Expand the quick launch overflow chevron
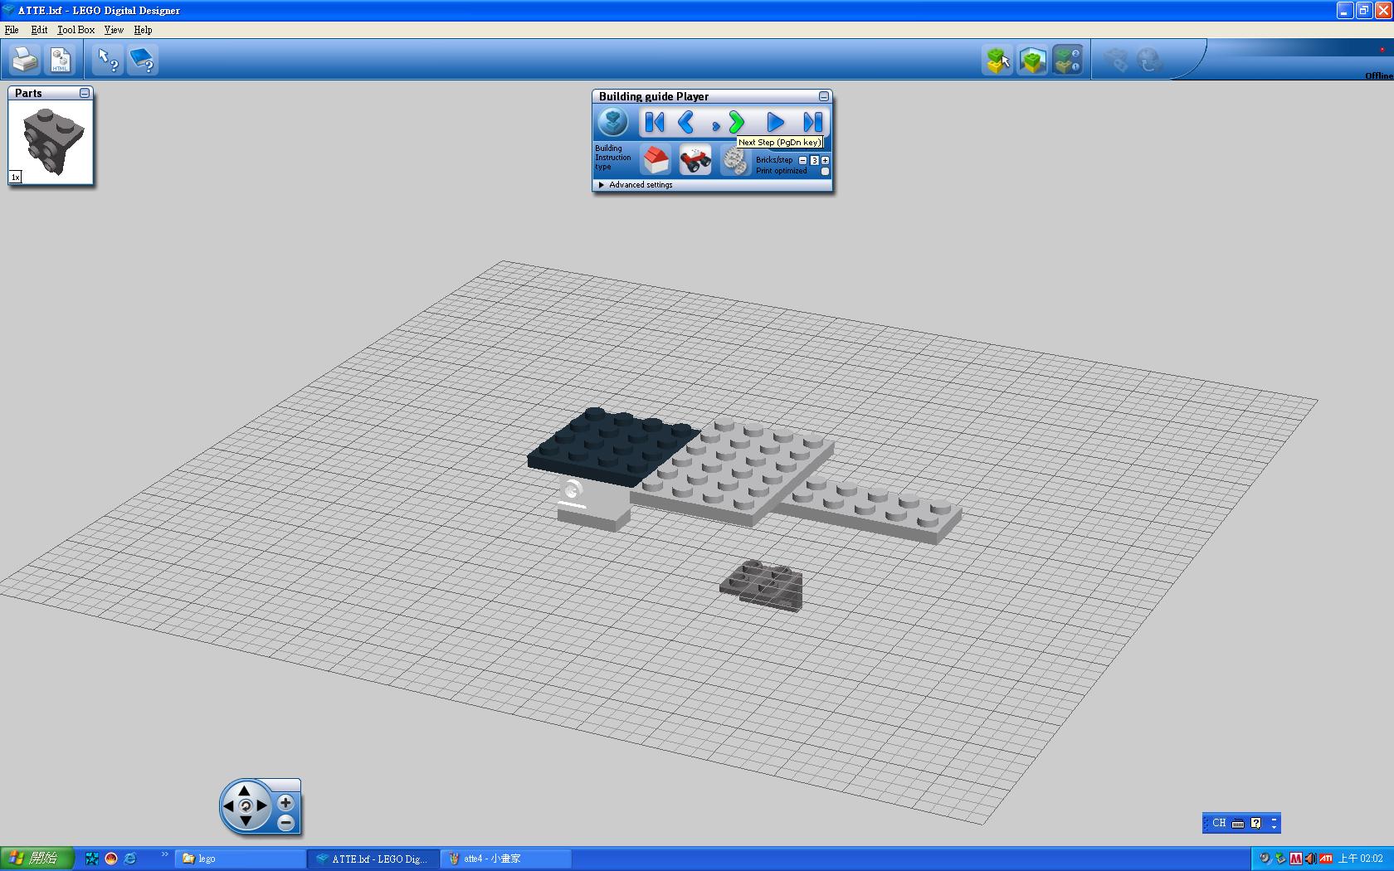Screen dimensions: 1394x871 pyautogui.click(x=164, y=854)
